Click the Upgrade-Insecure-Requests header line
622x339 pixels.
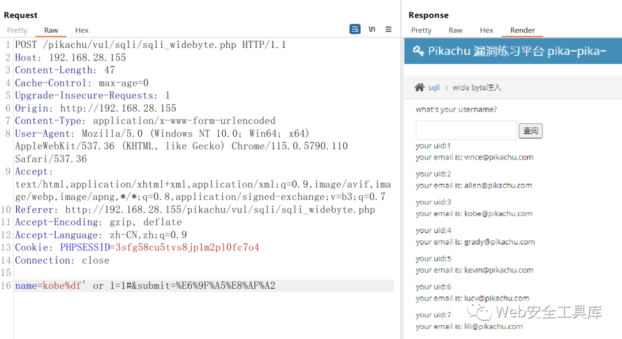pos(92,96)
